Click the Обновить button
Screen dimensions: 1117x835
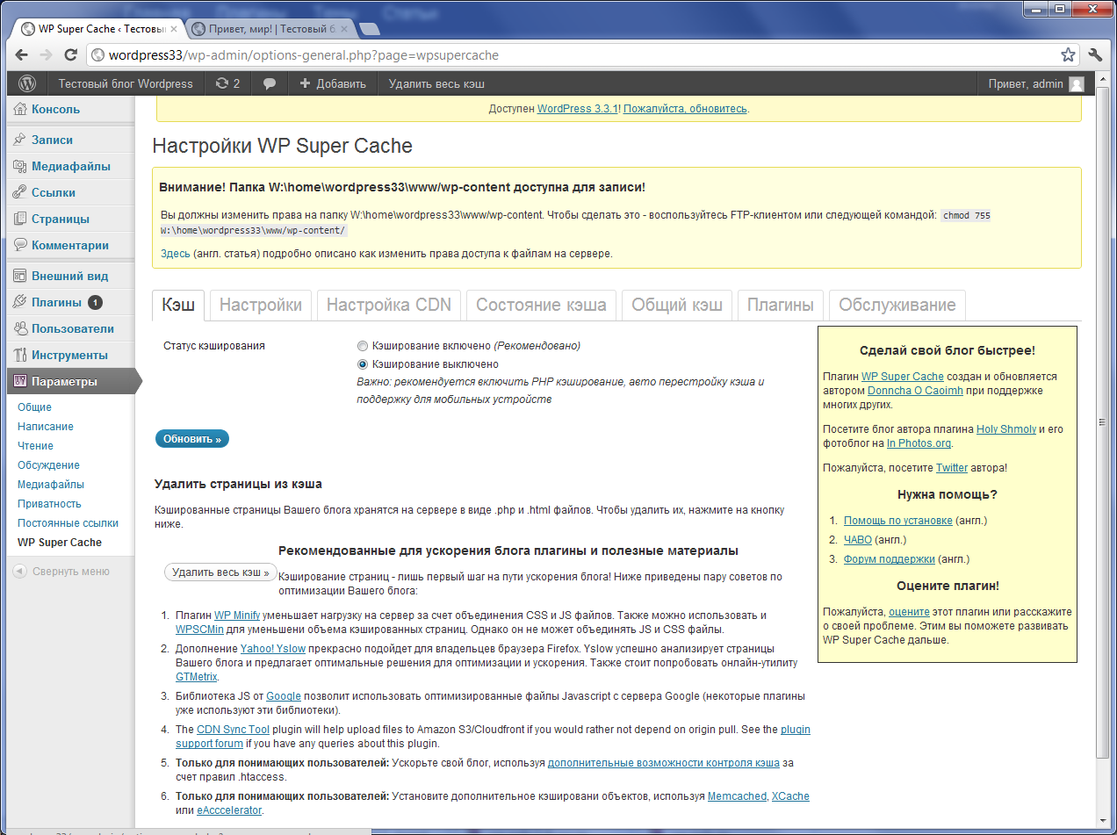point(192,439)
